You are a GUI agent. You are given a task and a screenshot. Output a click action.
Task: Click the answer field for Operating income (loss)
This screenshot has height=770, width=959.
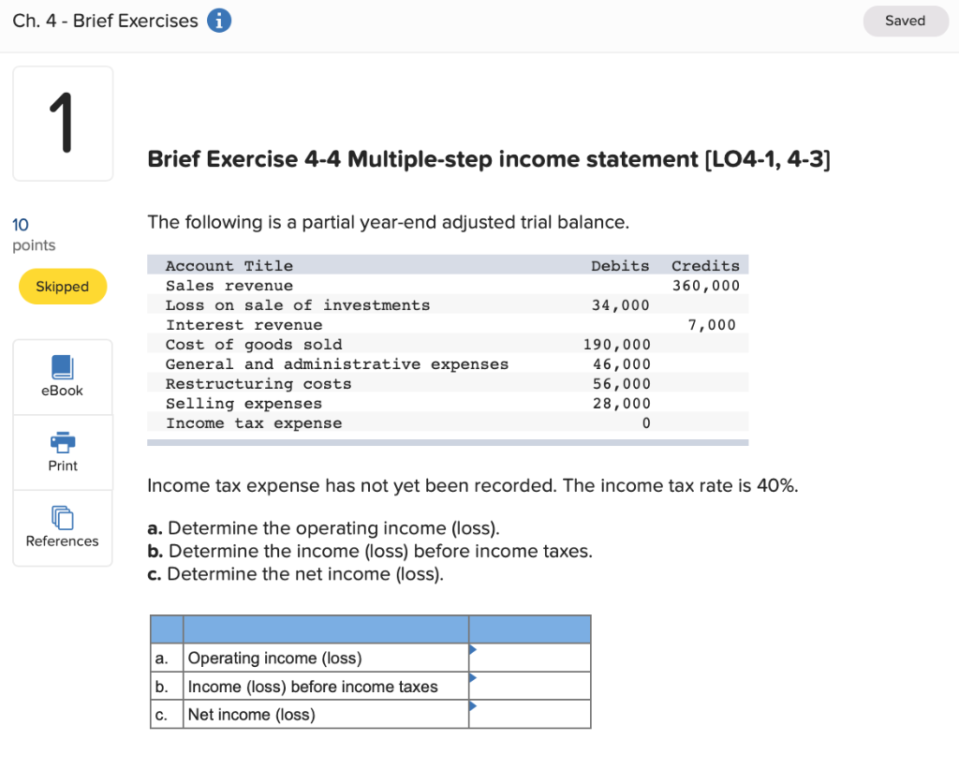[x=534, y=657]
